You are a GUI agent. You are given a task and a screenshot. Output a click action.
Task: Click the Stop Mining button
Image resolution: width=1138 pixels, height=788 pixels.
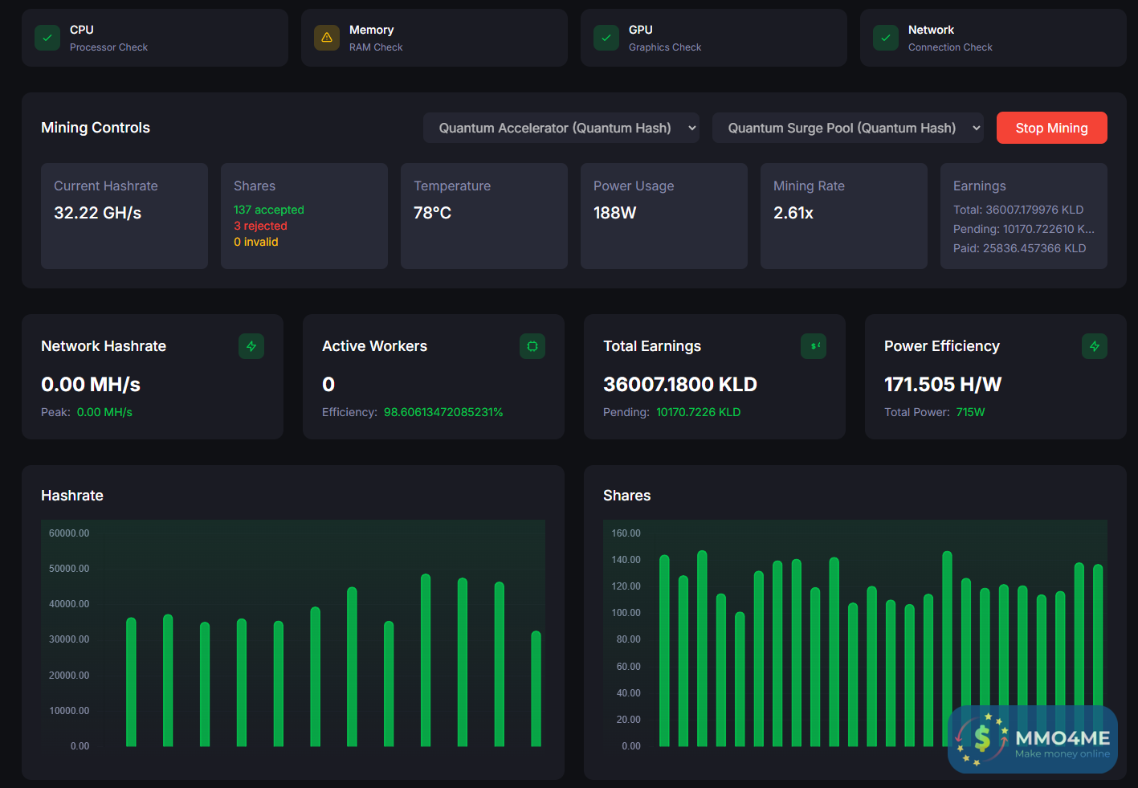(x=1052, y=128)
